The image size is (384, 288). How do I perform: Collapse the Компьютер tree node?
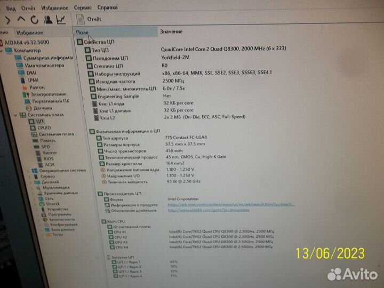[2, 51]
